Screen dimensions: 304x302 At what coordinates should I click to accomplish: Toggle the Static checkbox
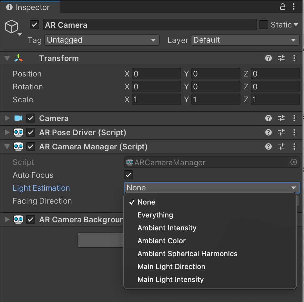(264, 25)
